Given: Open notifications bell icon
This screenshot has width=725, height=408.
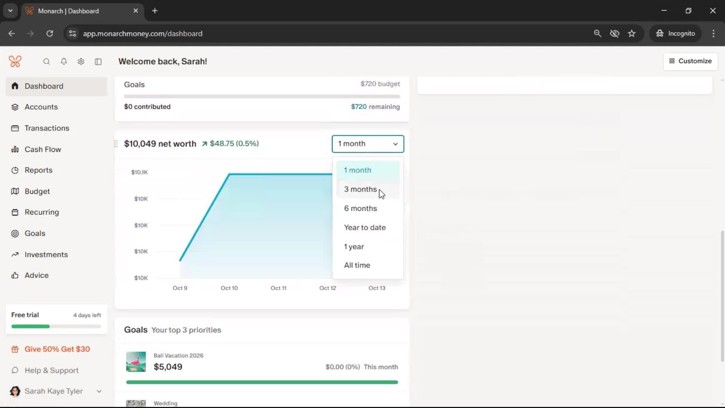Looking at the screenshot, I should point(64,62).
